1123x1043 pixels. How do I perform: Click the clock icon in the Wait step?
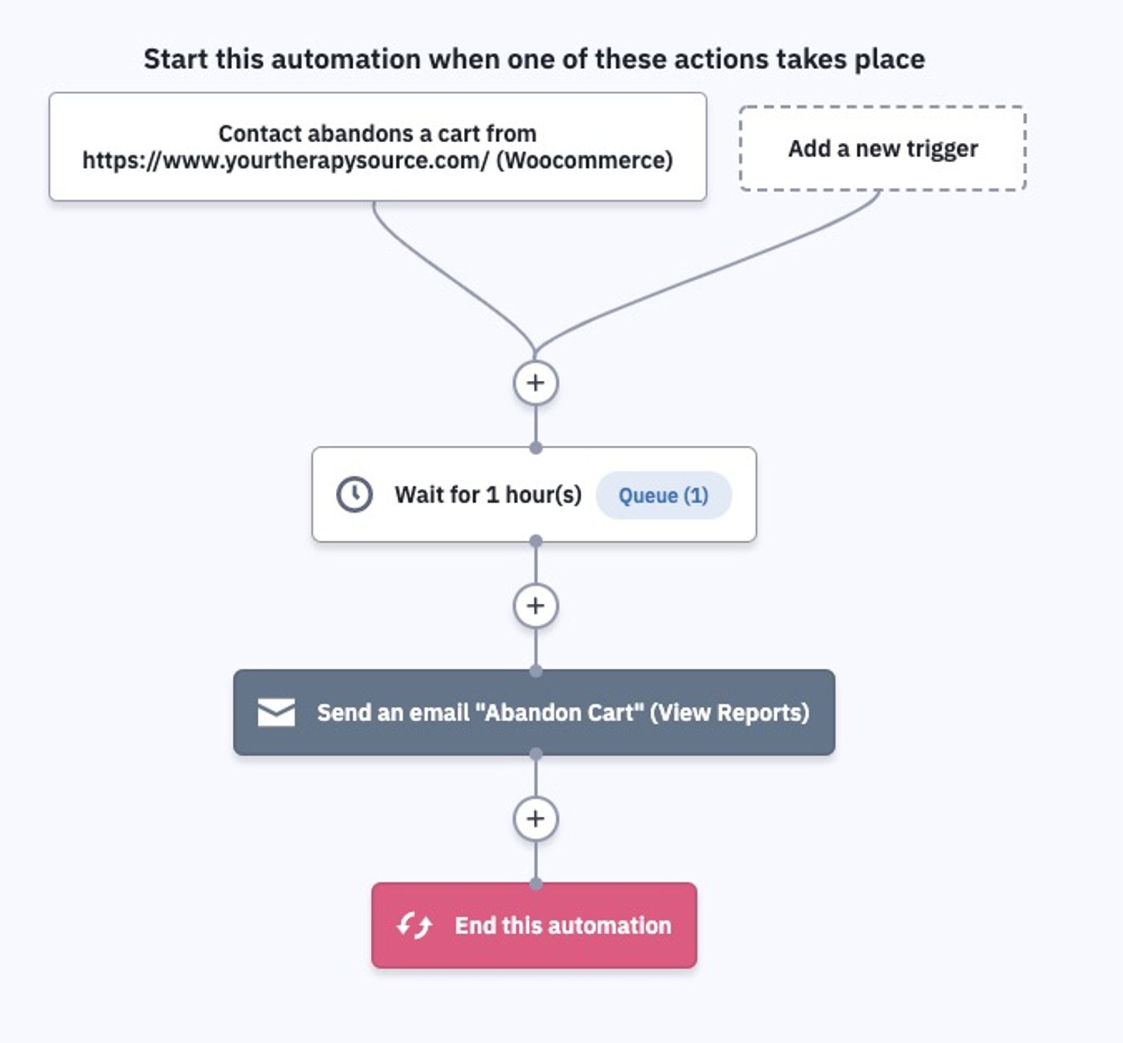(354, 494)
